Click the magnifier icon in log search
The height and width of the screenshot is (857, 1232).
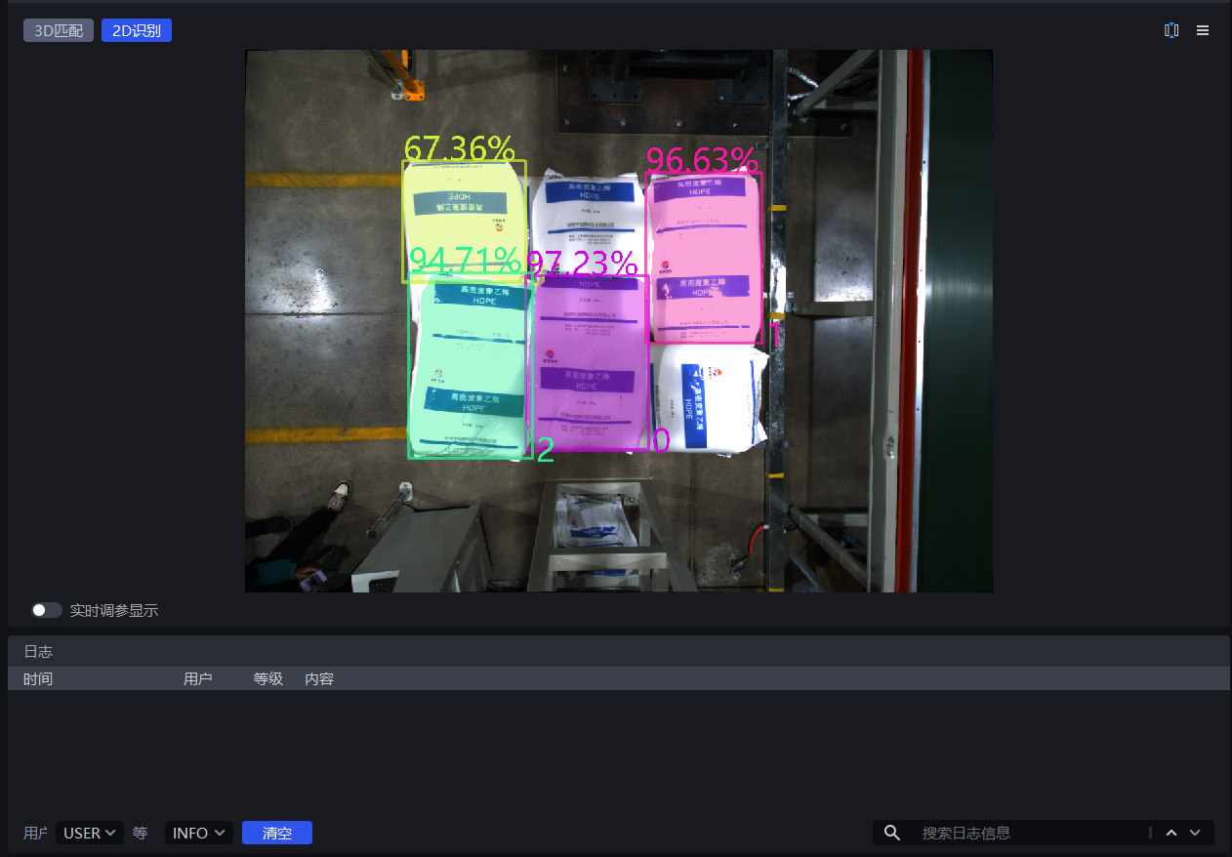tap(891, 833)
